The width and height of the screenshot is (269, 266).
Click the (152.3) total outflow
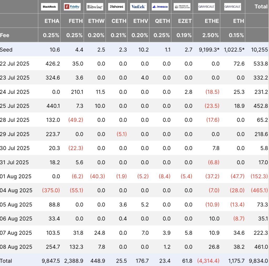(259, 176)
